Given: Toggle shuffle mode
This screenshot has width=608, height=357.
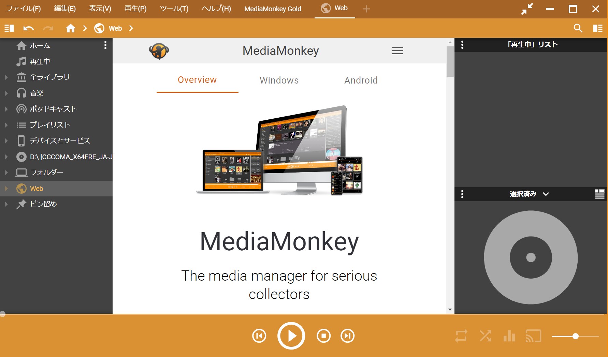Looking at the screenshot, I should (486, 336).
